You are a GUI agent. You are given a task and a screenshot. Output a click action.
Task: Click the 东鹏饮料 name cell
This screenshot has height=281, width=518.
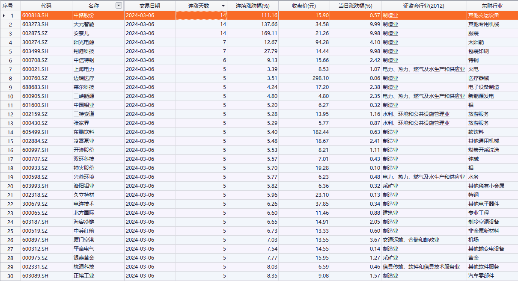click(84, 132)
